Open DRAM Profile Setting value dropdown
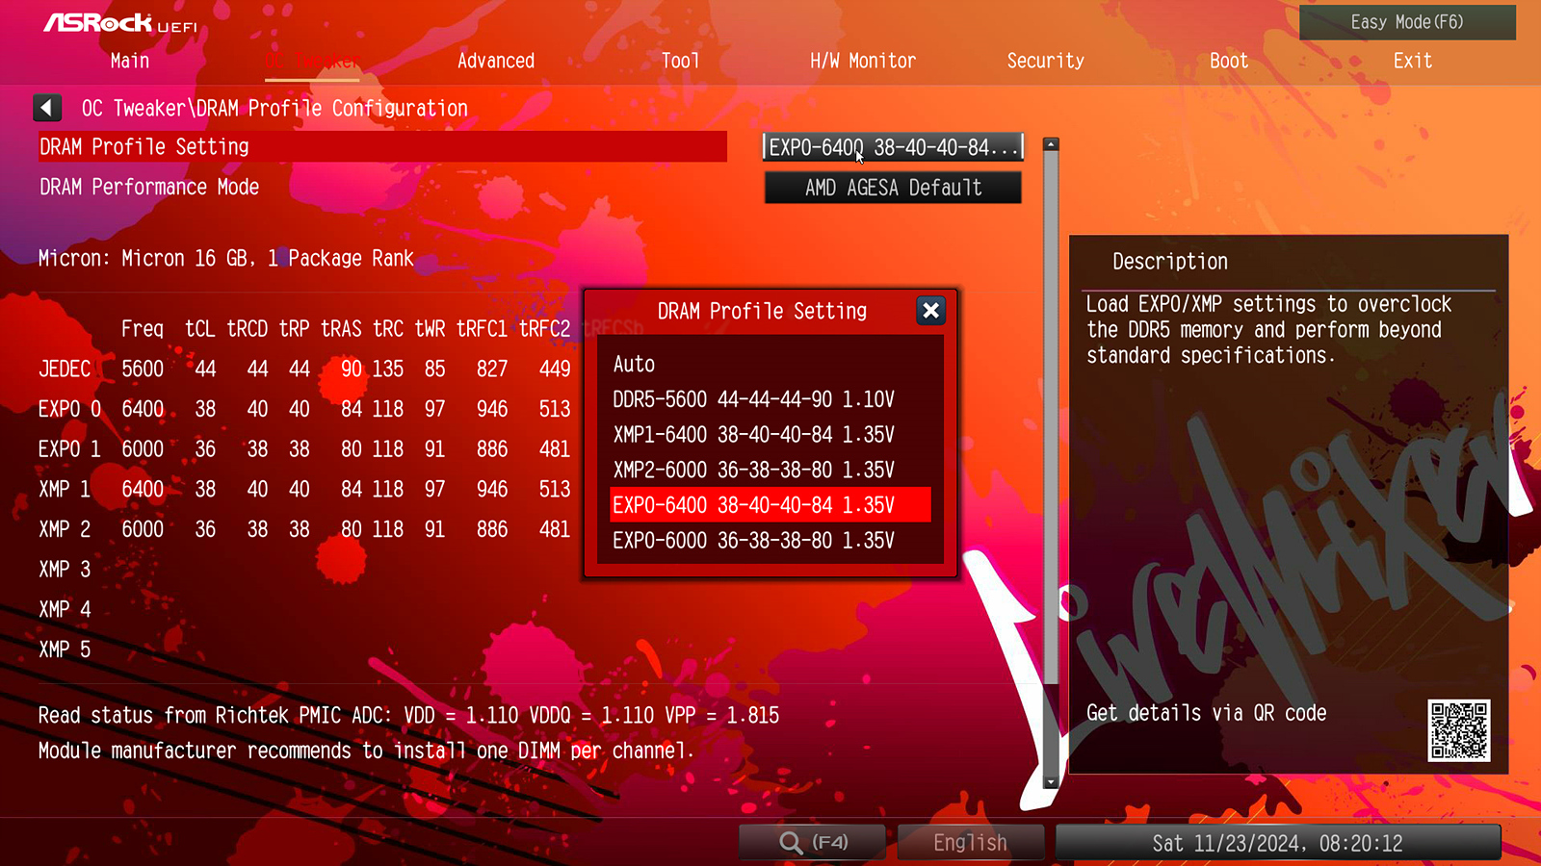The width and height of the screenshot is (1541, 866). click(893, 147)
